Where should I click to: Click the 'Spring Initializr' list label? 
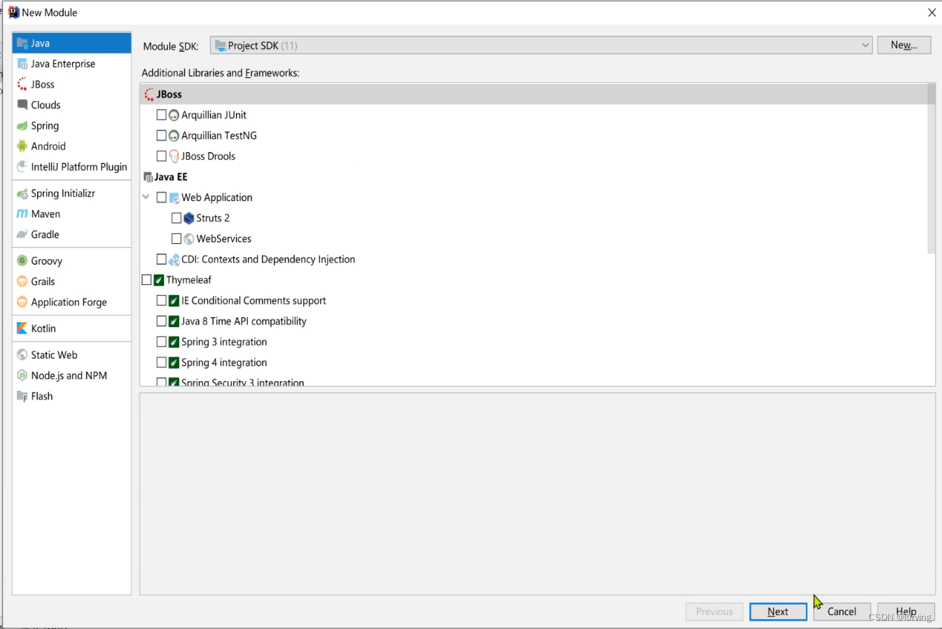click(x=63, y=193)
